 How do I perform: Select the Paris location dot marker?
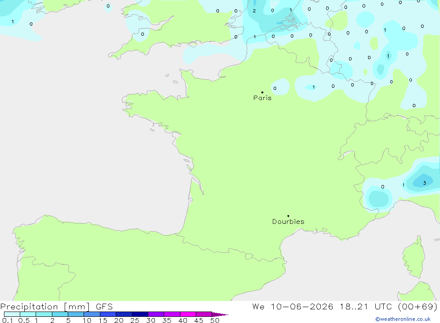tap(262, 92)
